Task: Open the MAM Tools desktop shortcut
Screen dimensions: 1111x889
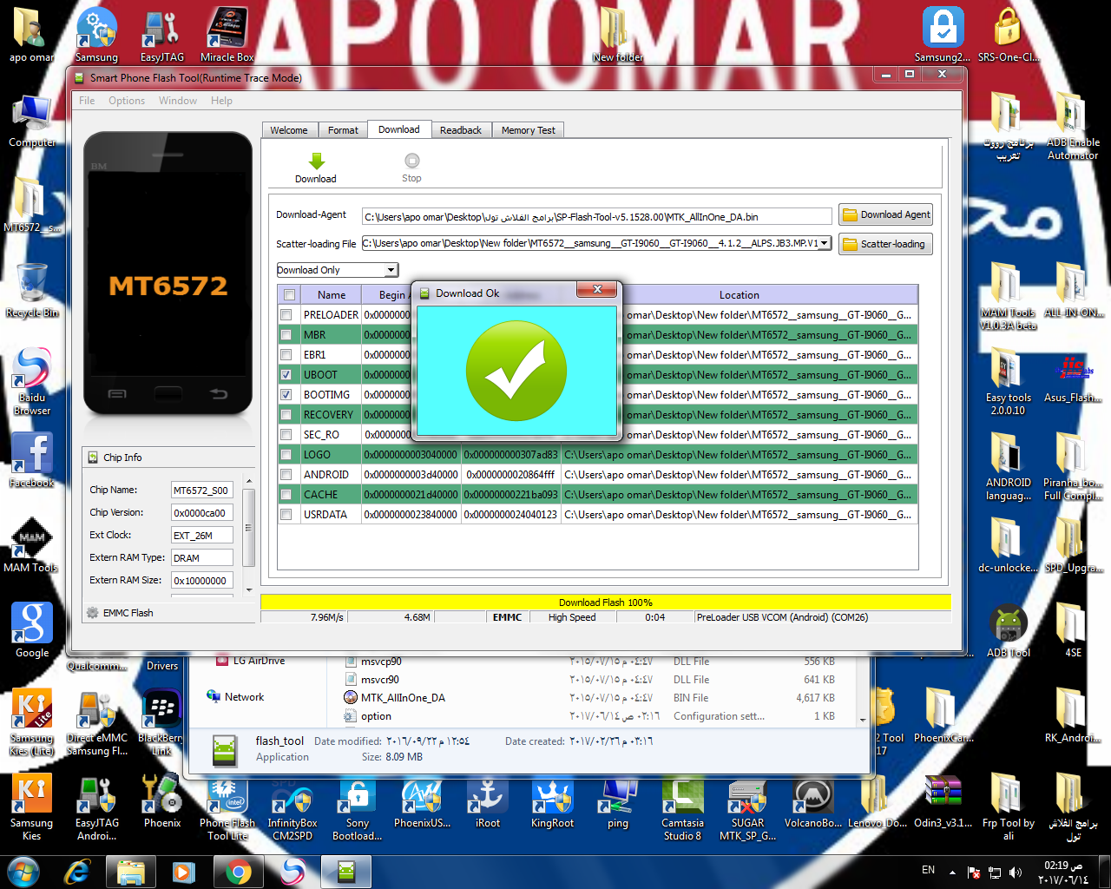Action: [30, 545]
